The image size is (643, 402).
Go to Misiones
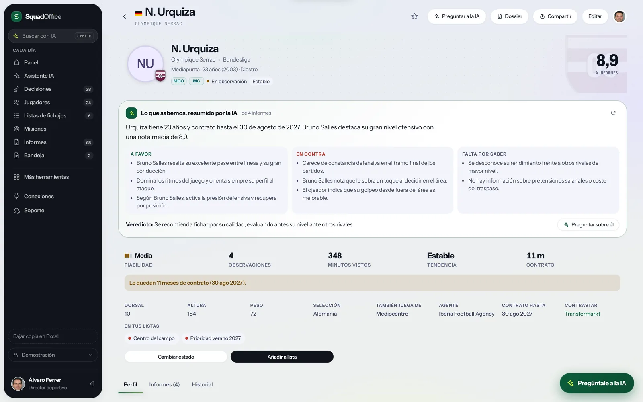(53, 129)
